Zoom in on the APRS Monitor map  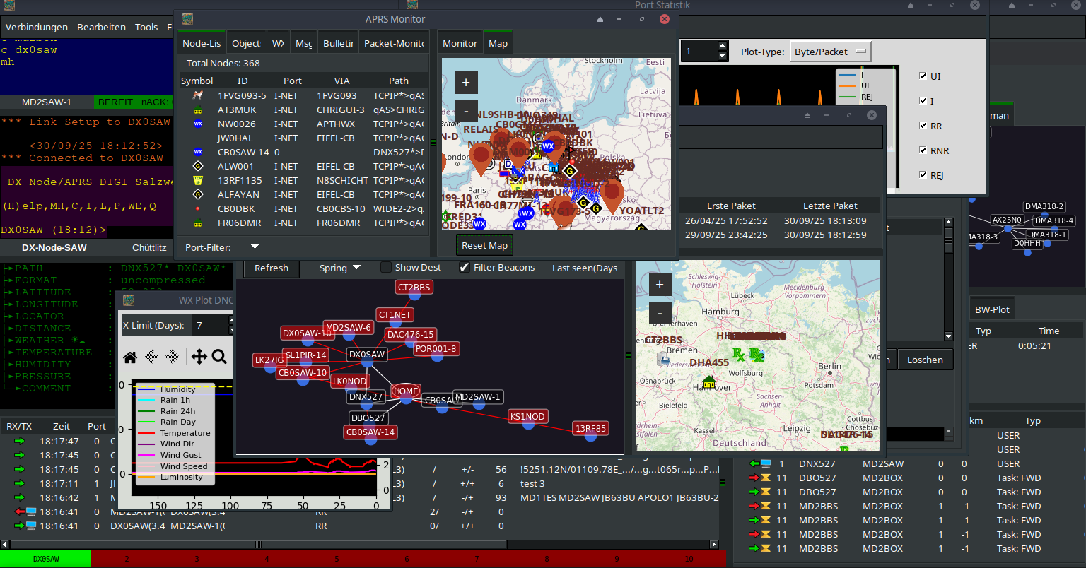(x=466, y=83)
